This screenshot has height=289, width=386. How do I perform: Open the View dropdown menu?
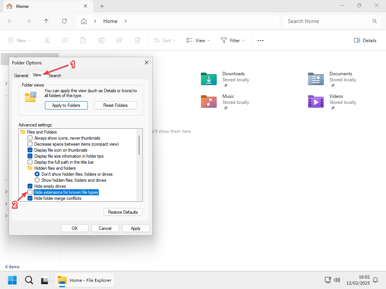pyautogui.click(x=198, y=40)
